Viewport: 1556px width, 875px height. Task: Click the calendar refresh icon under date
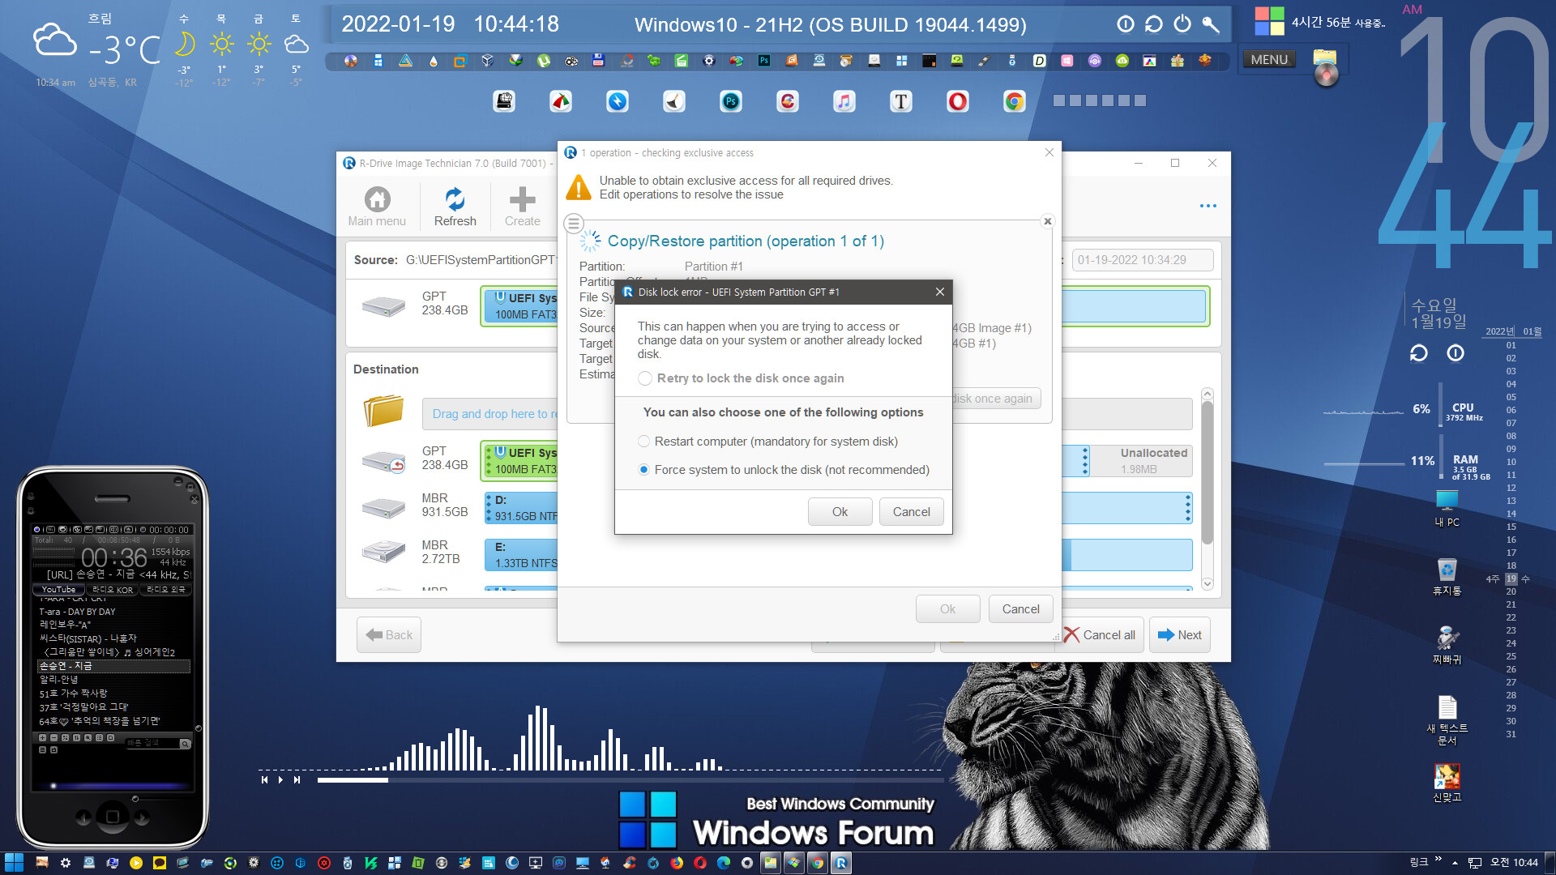1418,353
